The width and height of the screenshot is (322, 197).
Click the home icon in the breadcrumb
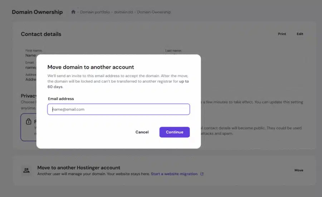pyautogui.click(x=73, y=12)
